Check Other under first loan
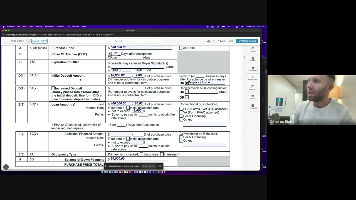The width and height of the screenshot is (356, 200). [181, 119]
